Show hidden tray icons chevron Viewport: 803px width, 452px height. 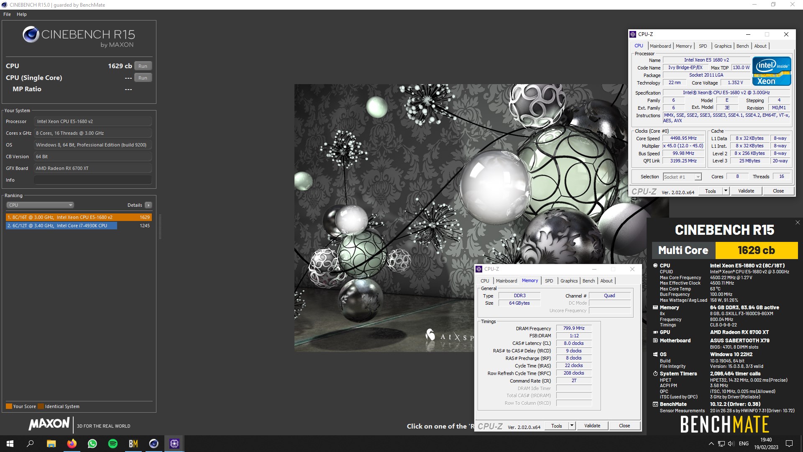(x=711, y=444)
